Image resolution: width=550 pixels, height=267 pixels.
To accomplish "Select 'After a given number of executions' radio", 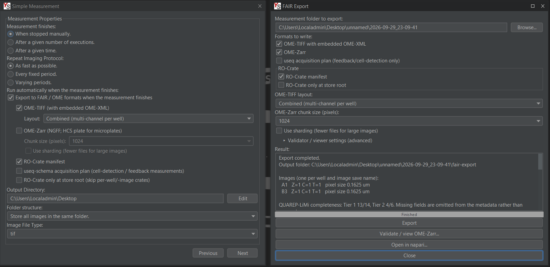I will tap(11, 42).
